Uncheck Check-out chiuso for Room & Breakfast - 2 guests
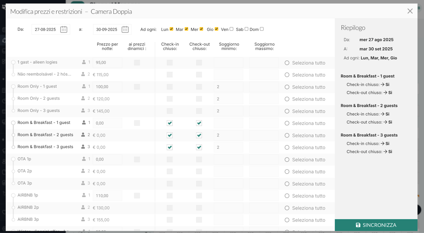 point(199,135)
